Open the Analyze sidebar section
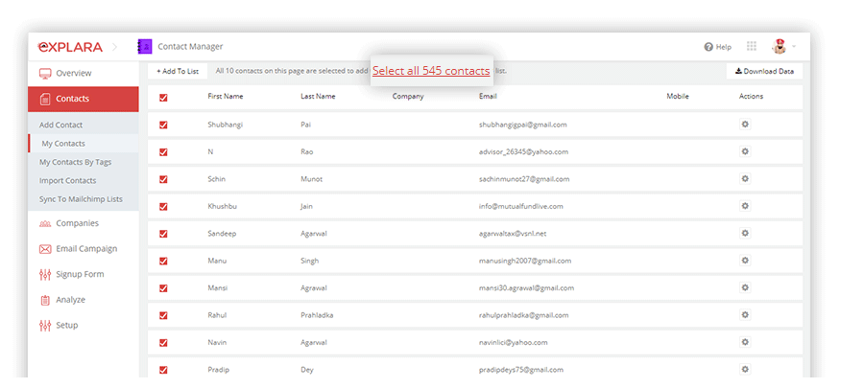 tap(84, 300)
